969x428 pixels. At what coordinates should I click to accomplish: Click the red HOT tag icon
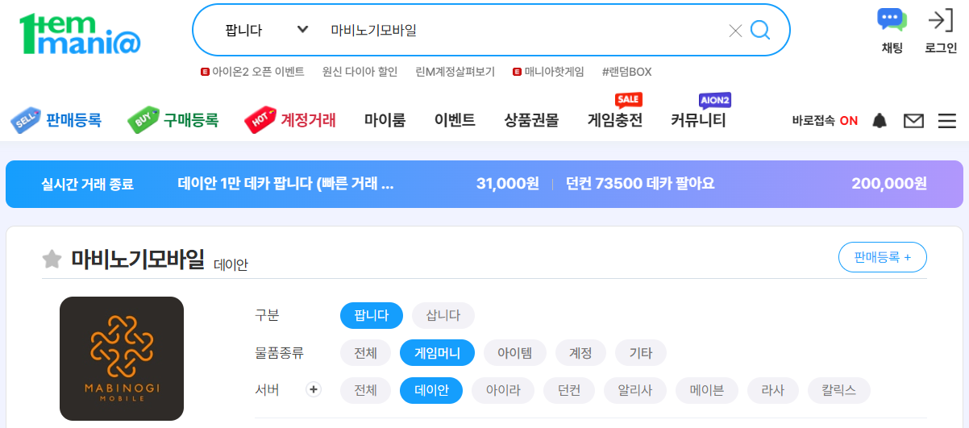(x=260, y=121)
